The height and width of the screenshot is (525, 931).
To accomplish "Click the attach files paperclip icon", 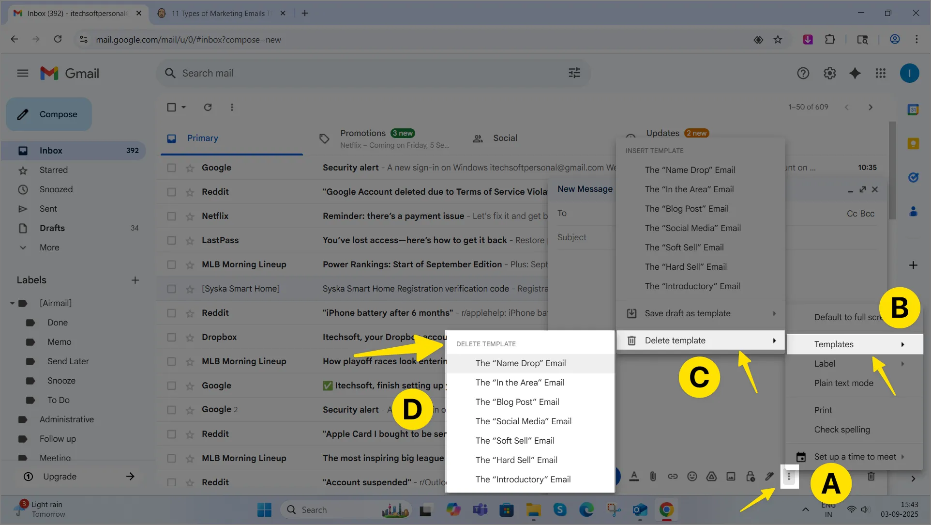I will [x=653, y=477].
